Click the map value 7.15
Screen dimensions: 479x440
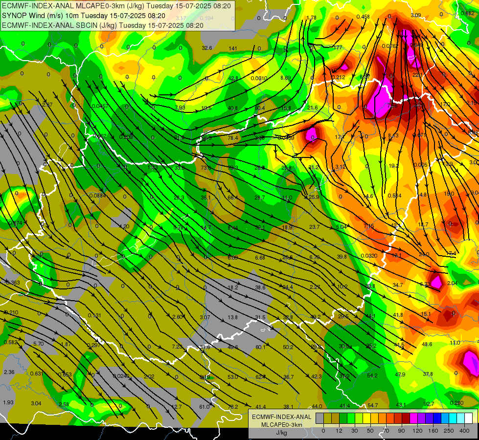tap(369, 226)
